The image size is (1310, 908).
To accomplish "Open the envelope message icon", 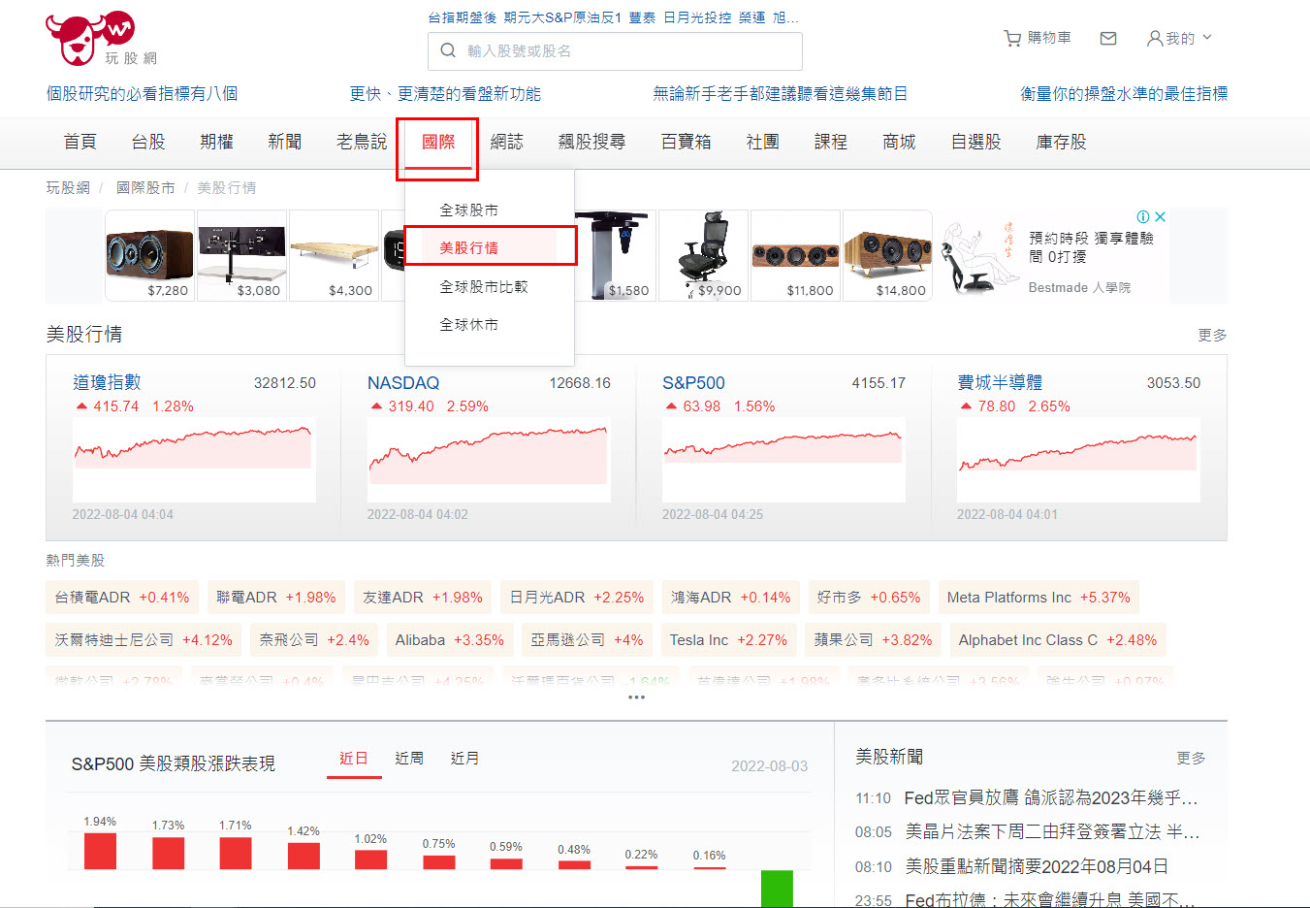I will point(1107,38).
